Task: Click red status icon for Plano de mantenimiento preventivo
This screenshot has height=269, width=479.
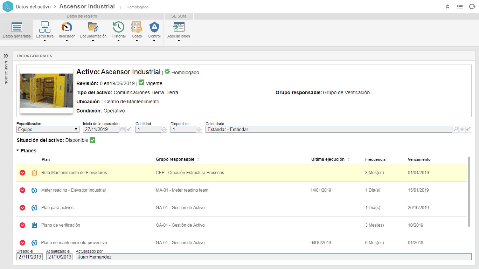Action: click(22, 243)
